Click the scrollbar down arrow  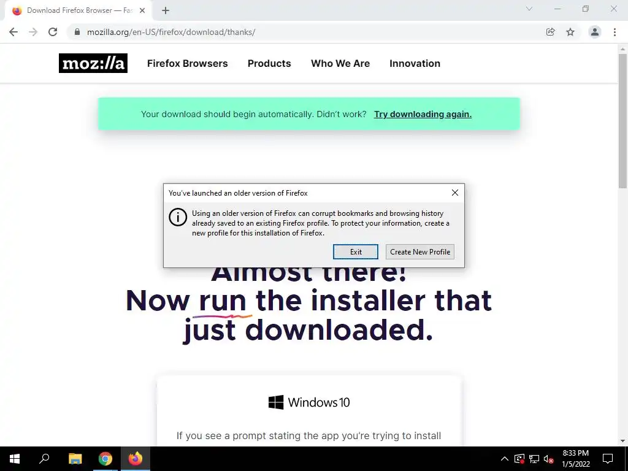coord(622,441)
